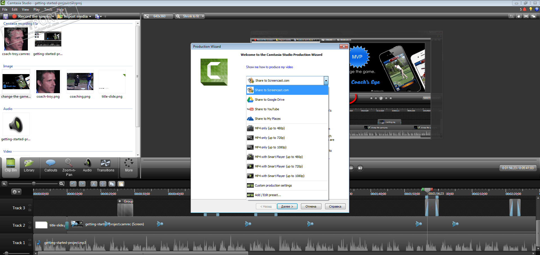Select coach-troy.camrec thumbnail in Clip Bin

click(x=16, y=39)
